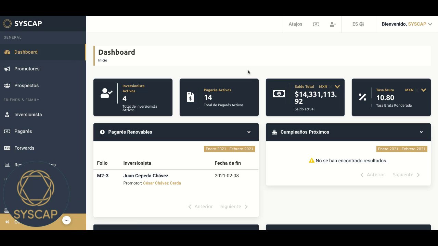This screenshot has height=246, width=438.
Task: Click Siguiente in Pagarés Renovables pagination
Action: 234,206
